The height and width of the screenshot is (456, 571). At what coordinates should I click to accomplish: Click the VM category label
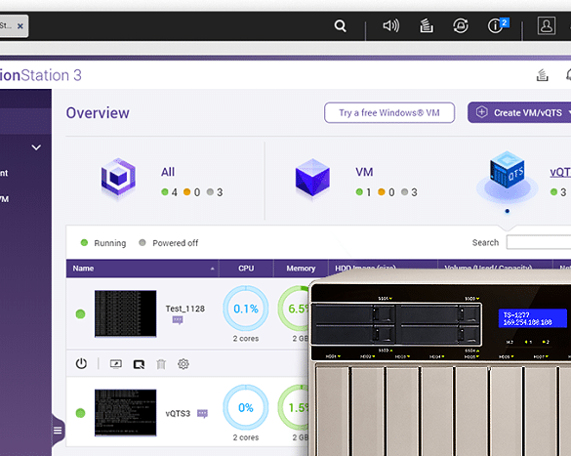364,172
